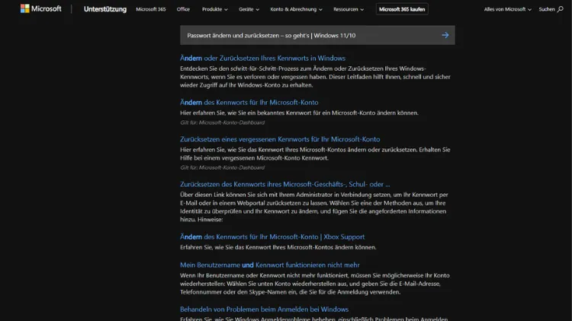Click text 'Hier erfahren Sie, wie Sie das Kennwort Ihres'

pyautogui.click(x=315, y=154)
